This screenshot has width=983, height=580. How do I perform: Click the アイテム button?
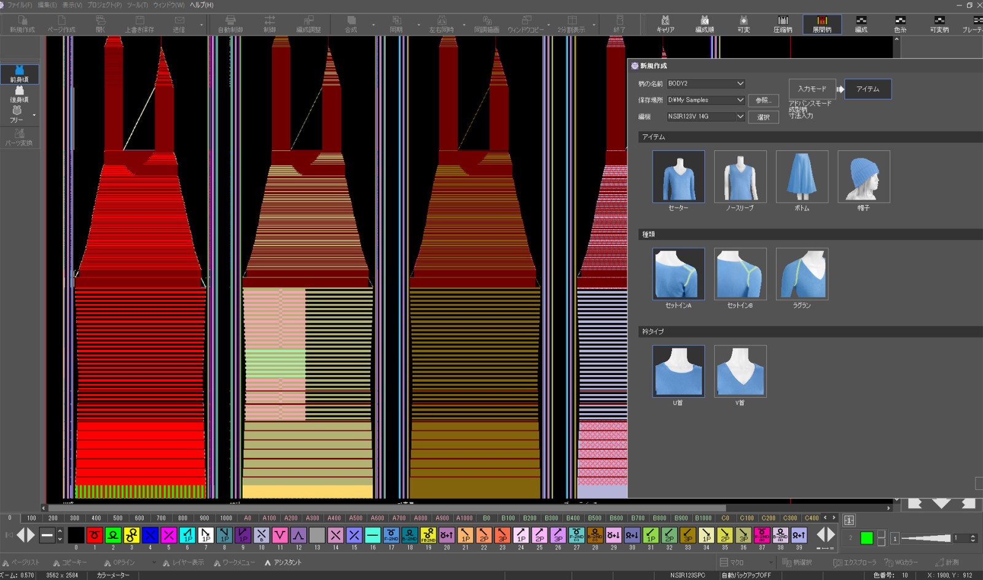point(867,89)
